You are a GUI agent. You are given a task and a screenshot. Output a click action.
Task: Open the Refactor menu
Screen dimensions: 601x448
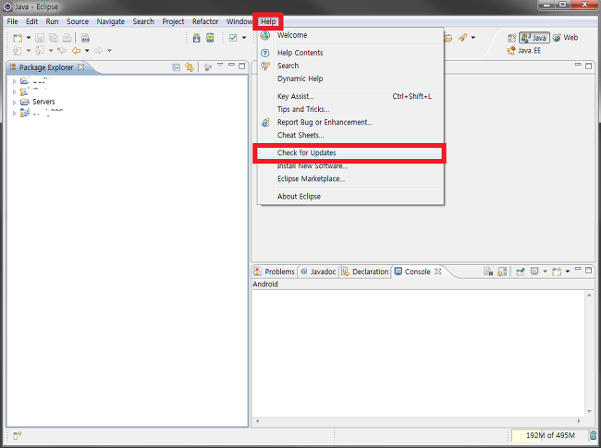(x=205, y=21)
